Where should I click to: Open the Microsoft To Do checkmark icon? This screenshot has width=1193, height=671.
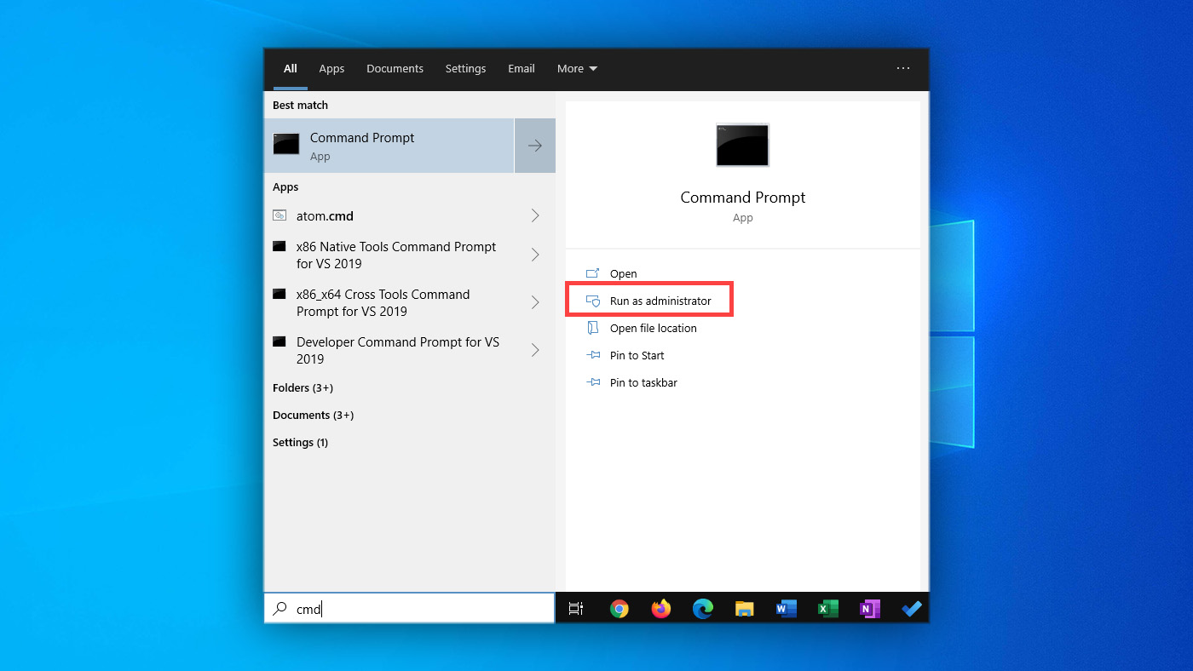(911, 609)
